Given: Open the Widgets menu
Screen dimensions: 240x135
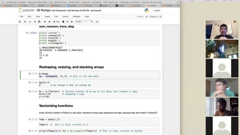Looking at the screenshot, I should point(76,16).
